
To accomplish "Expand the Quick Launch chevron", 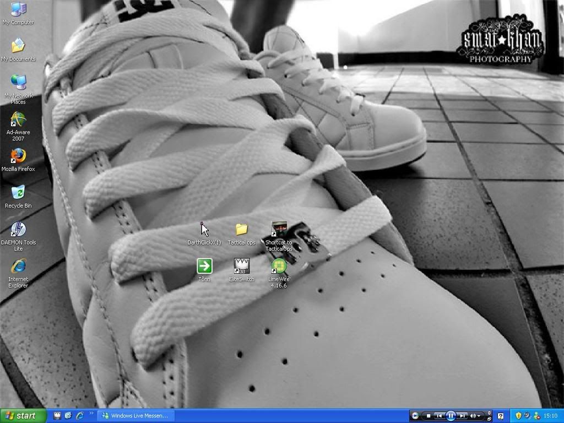I will pyautogui.click(x=91, y=413).
